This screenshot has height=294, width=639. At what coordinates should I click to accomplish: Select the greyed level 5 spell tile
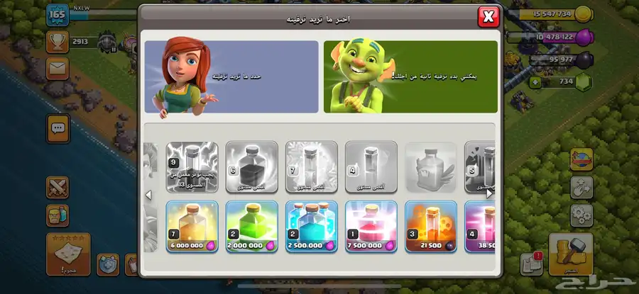point(480,166)
